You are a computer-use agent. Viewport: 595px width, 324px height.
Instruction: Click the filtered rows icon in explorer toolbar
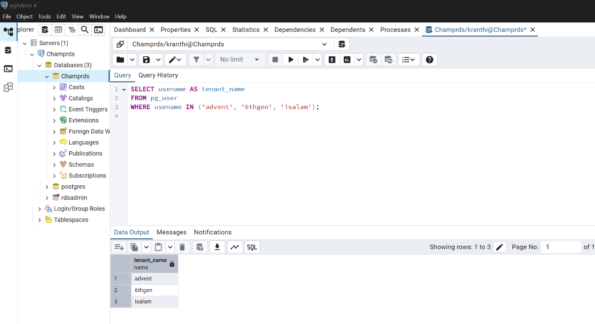tap(72, 30)
